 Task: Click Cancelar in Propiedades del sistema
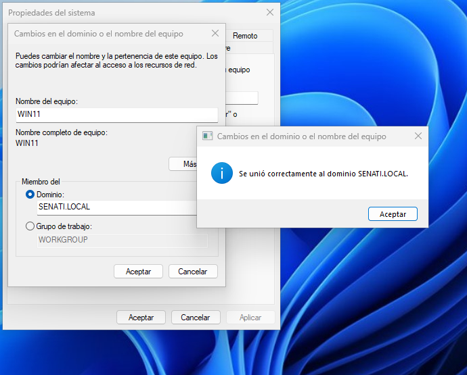click(x=196, y=318)
